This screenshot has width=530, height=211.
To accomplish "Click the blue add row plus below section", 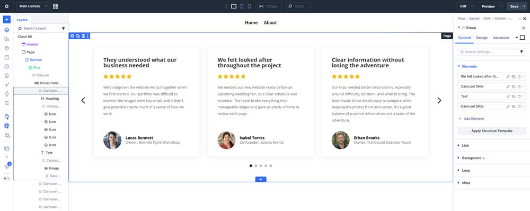I will pyautogui.click(x=261, y=179).
